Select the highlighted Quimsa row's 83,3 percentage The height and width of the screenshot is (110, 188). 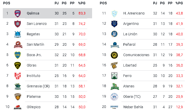82,13
